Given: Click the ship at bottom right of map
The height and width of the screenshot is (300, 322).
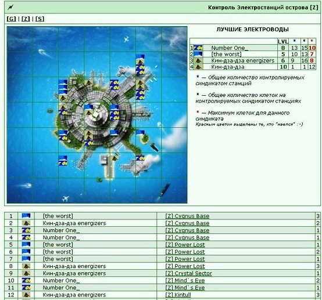Looking at the screenshot, I should pos(165,190).
